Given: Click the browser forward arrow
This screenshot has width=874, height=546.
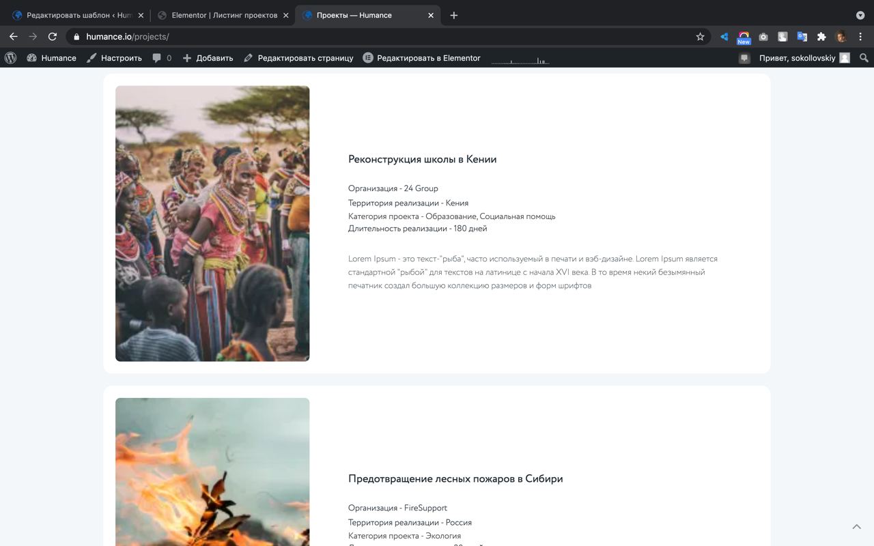Looking at the screenshot, I should [33, 37].
